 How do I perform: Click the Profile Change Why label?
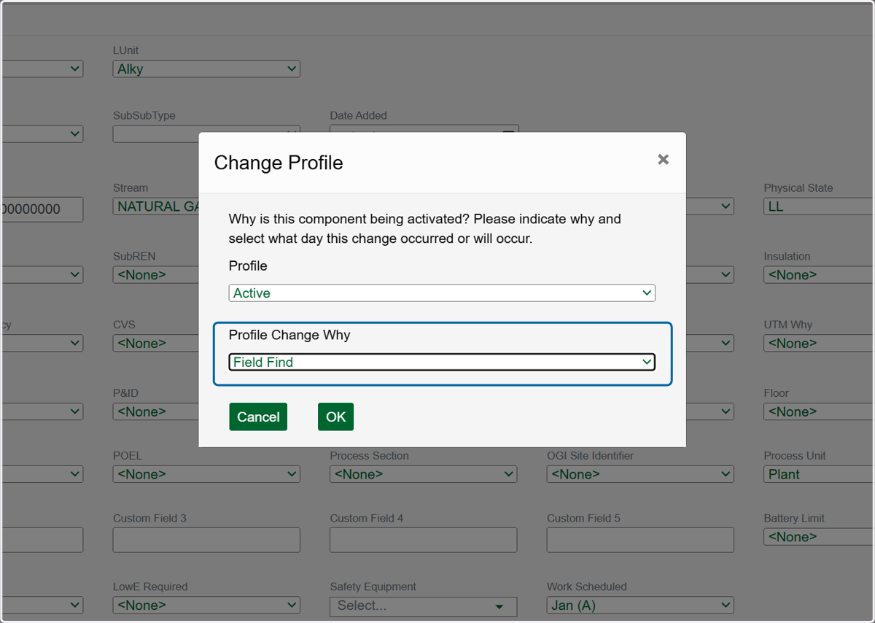(289, 335)
